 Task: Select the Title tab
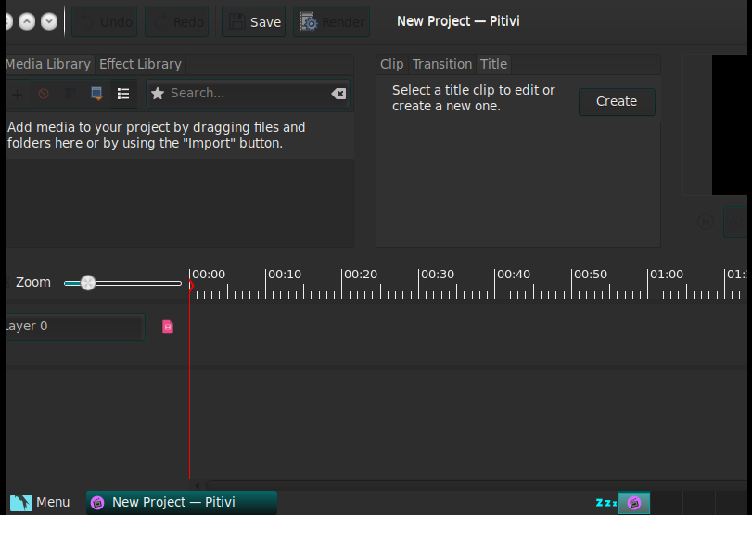tap(493, 64)
